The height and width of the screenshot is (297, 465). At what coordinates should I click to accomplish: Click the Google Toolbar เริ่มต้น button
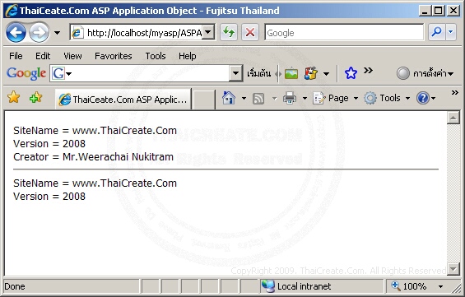point(259,73)
